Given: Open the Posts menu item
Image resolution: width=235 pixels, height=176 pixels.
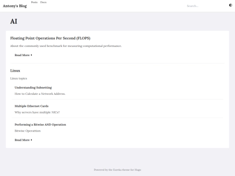Looking at the screenshot, I should (34, 2).
